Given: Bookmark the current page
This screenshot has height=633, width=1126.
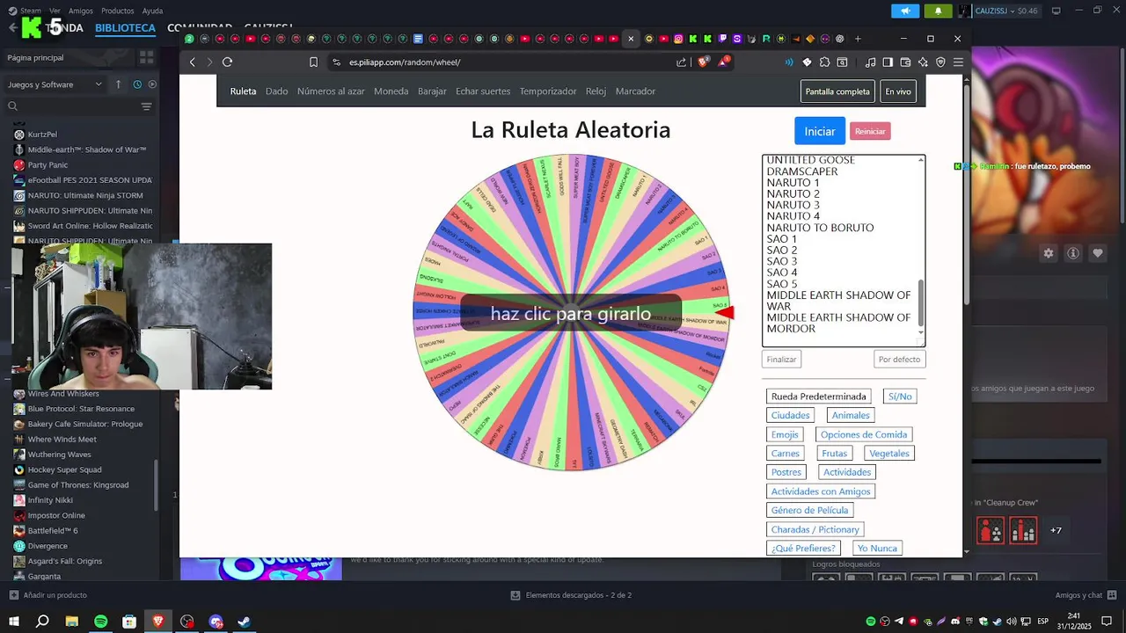Looking at the screenshot, I should click(313, 62).
